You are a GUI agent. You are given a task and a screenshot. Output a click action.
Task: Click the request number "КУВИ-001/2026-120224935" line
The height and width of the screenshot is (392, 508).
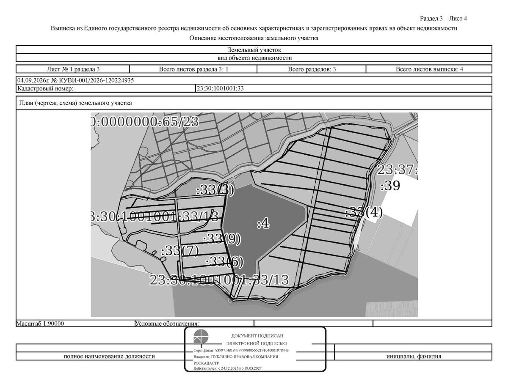[x=254, y=80]
